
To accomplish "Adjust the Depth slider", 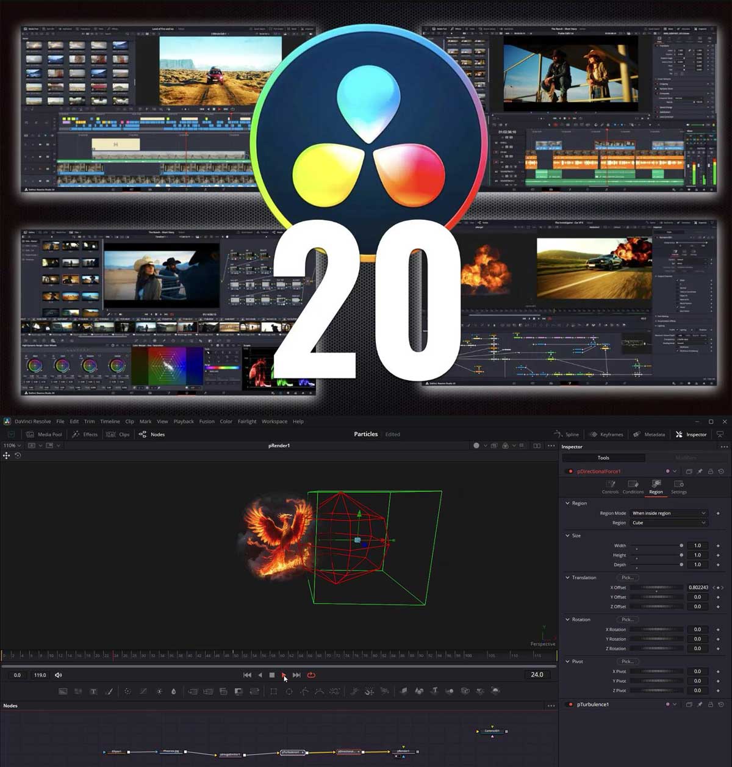I will (657, 565).
